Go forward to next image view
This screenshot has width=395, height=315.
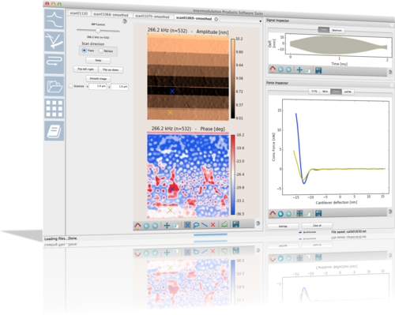(x=155, y=226)
